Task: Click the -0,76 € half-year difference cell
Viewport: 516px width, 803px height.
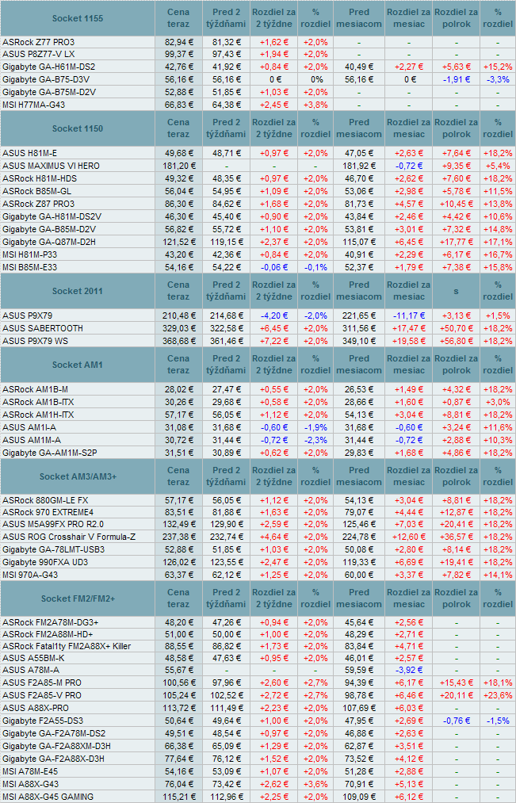Action: [456, 721]
